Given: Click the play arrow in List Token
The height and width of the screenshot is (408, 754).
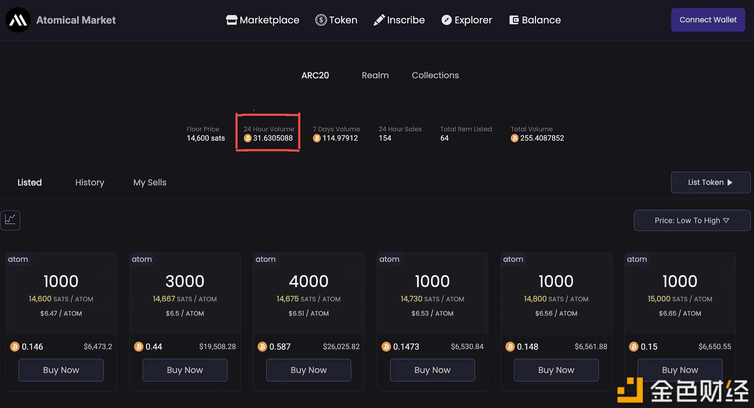Looking at the screenshot, I should 730,183.
